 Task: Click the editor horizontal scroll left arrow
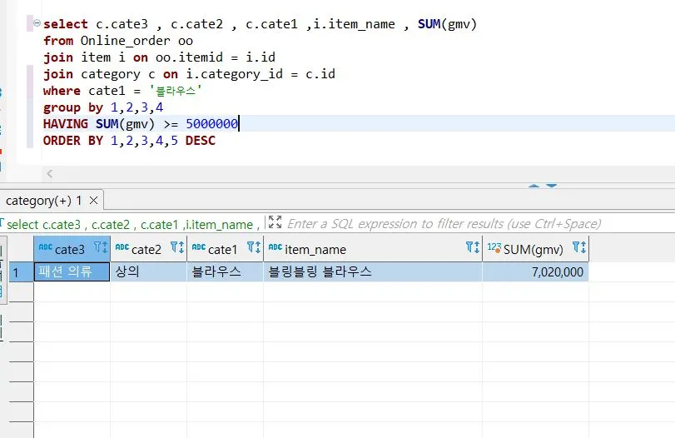pyautogui.click(x=49, y=173)
